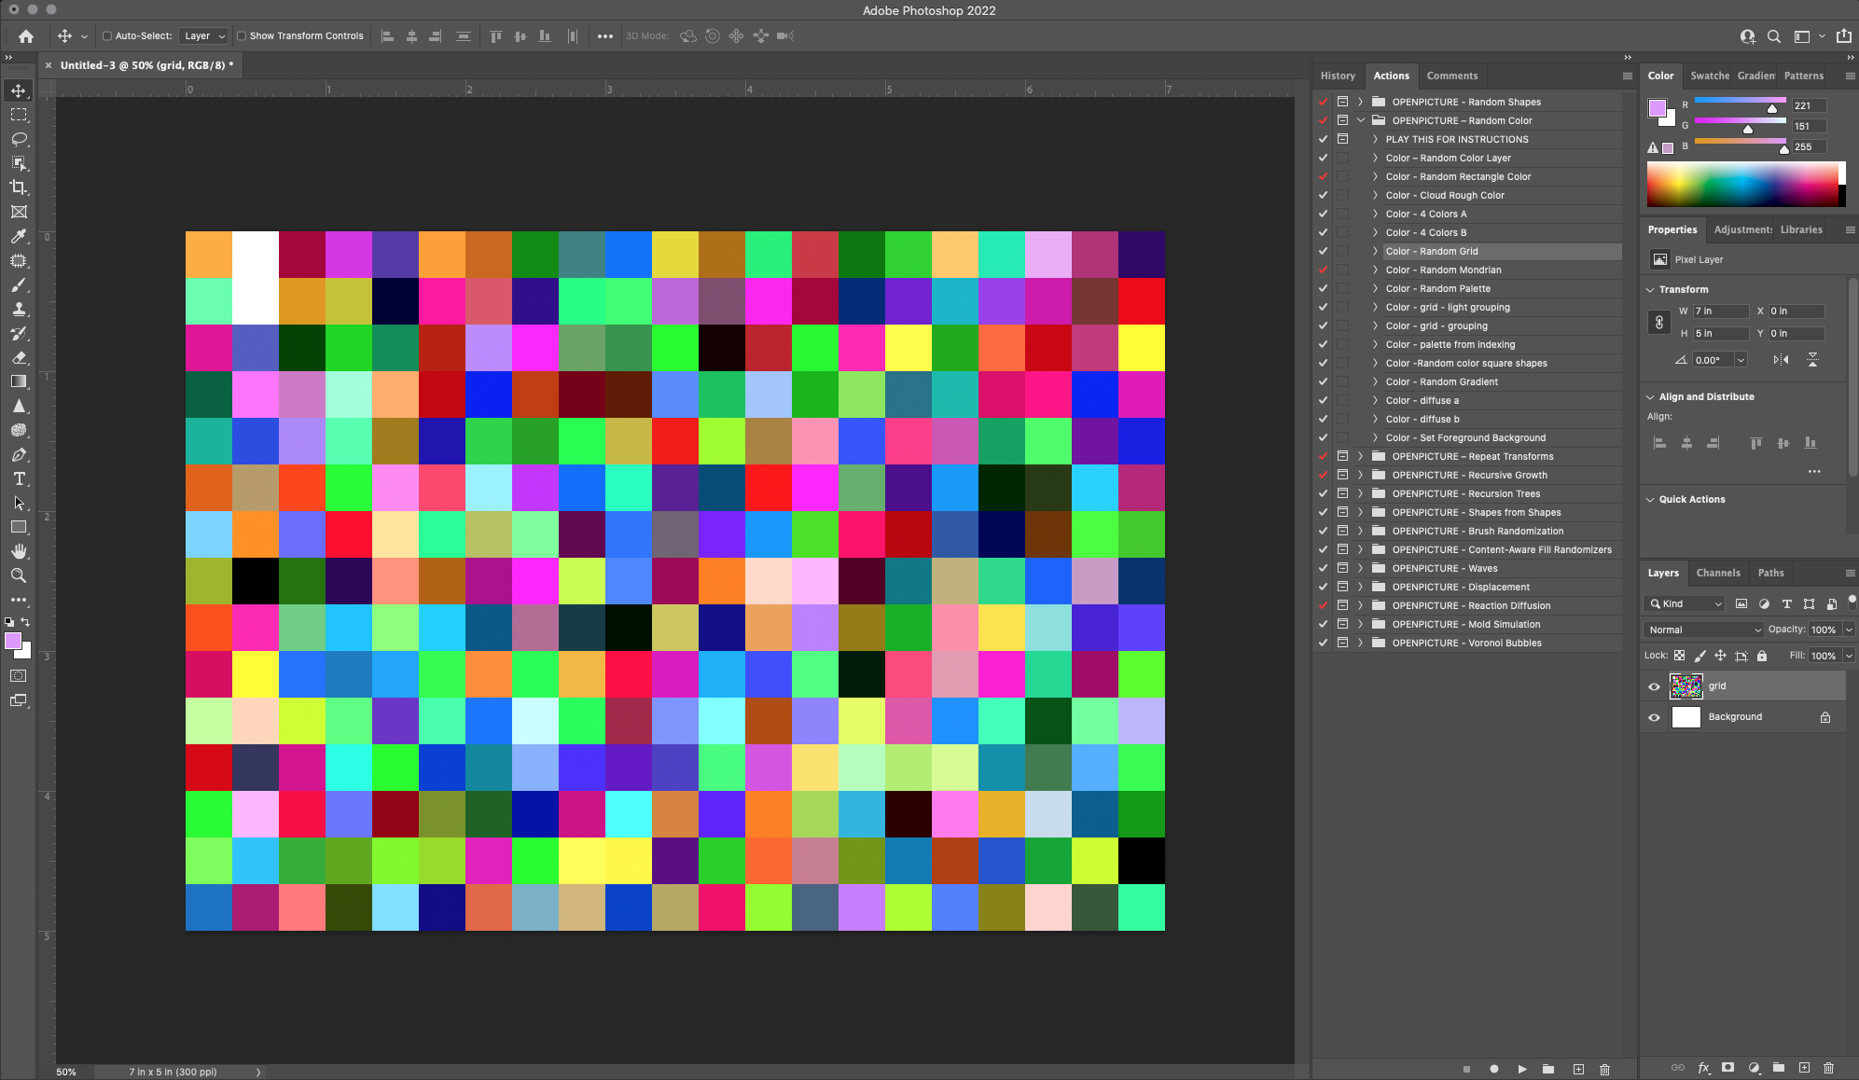Click the width input field in Transform
The height and width of the screenshot is (1080, 1859).
(x=1719, y=311)
